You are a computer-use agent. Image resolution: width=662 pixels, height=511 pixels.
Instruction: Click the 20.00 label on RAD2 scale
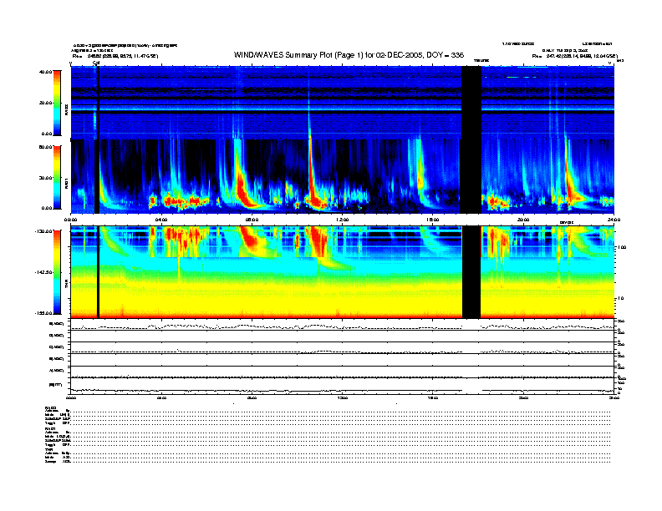(x=45, y=103)
